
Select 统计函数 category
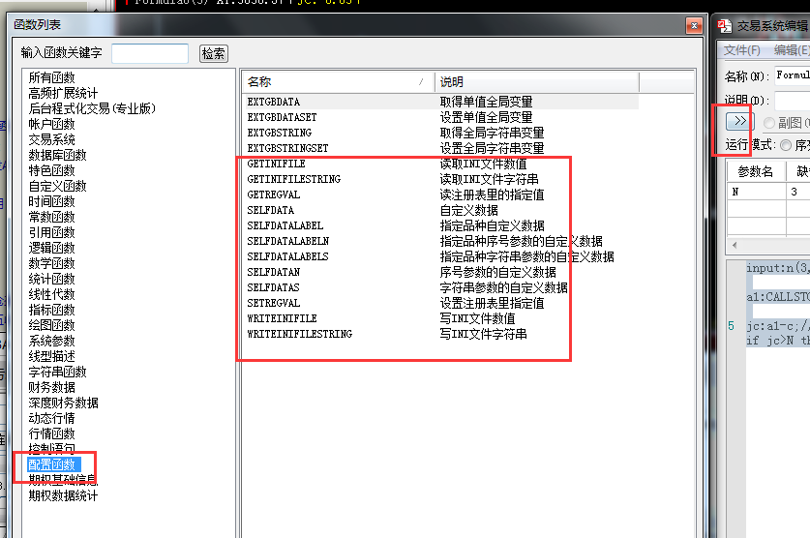[51, 279]
